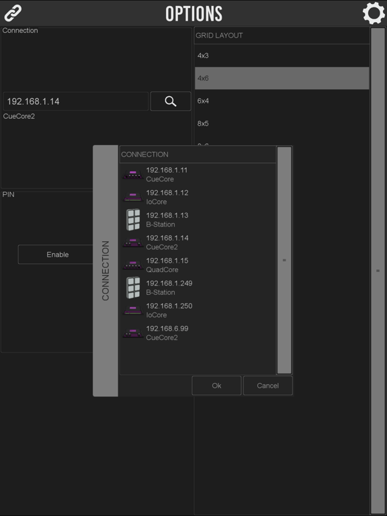387x516 pixels.
Task: Choose the 4x3 grid layout
Action: (282, 56)
